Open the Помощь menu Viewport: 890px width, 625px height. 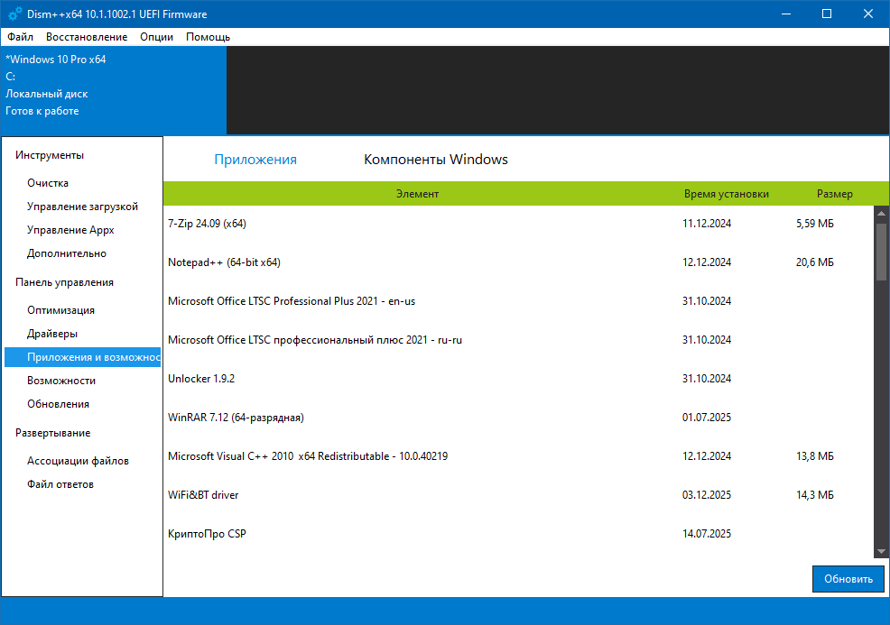click(208, 37)
